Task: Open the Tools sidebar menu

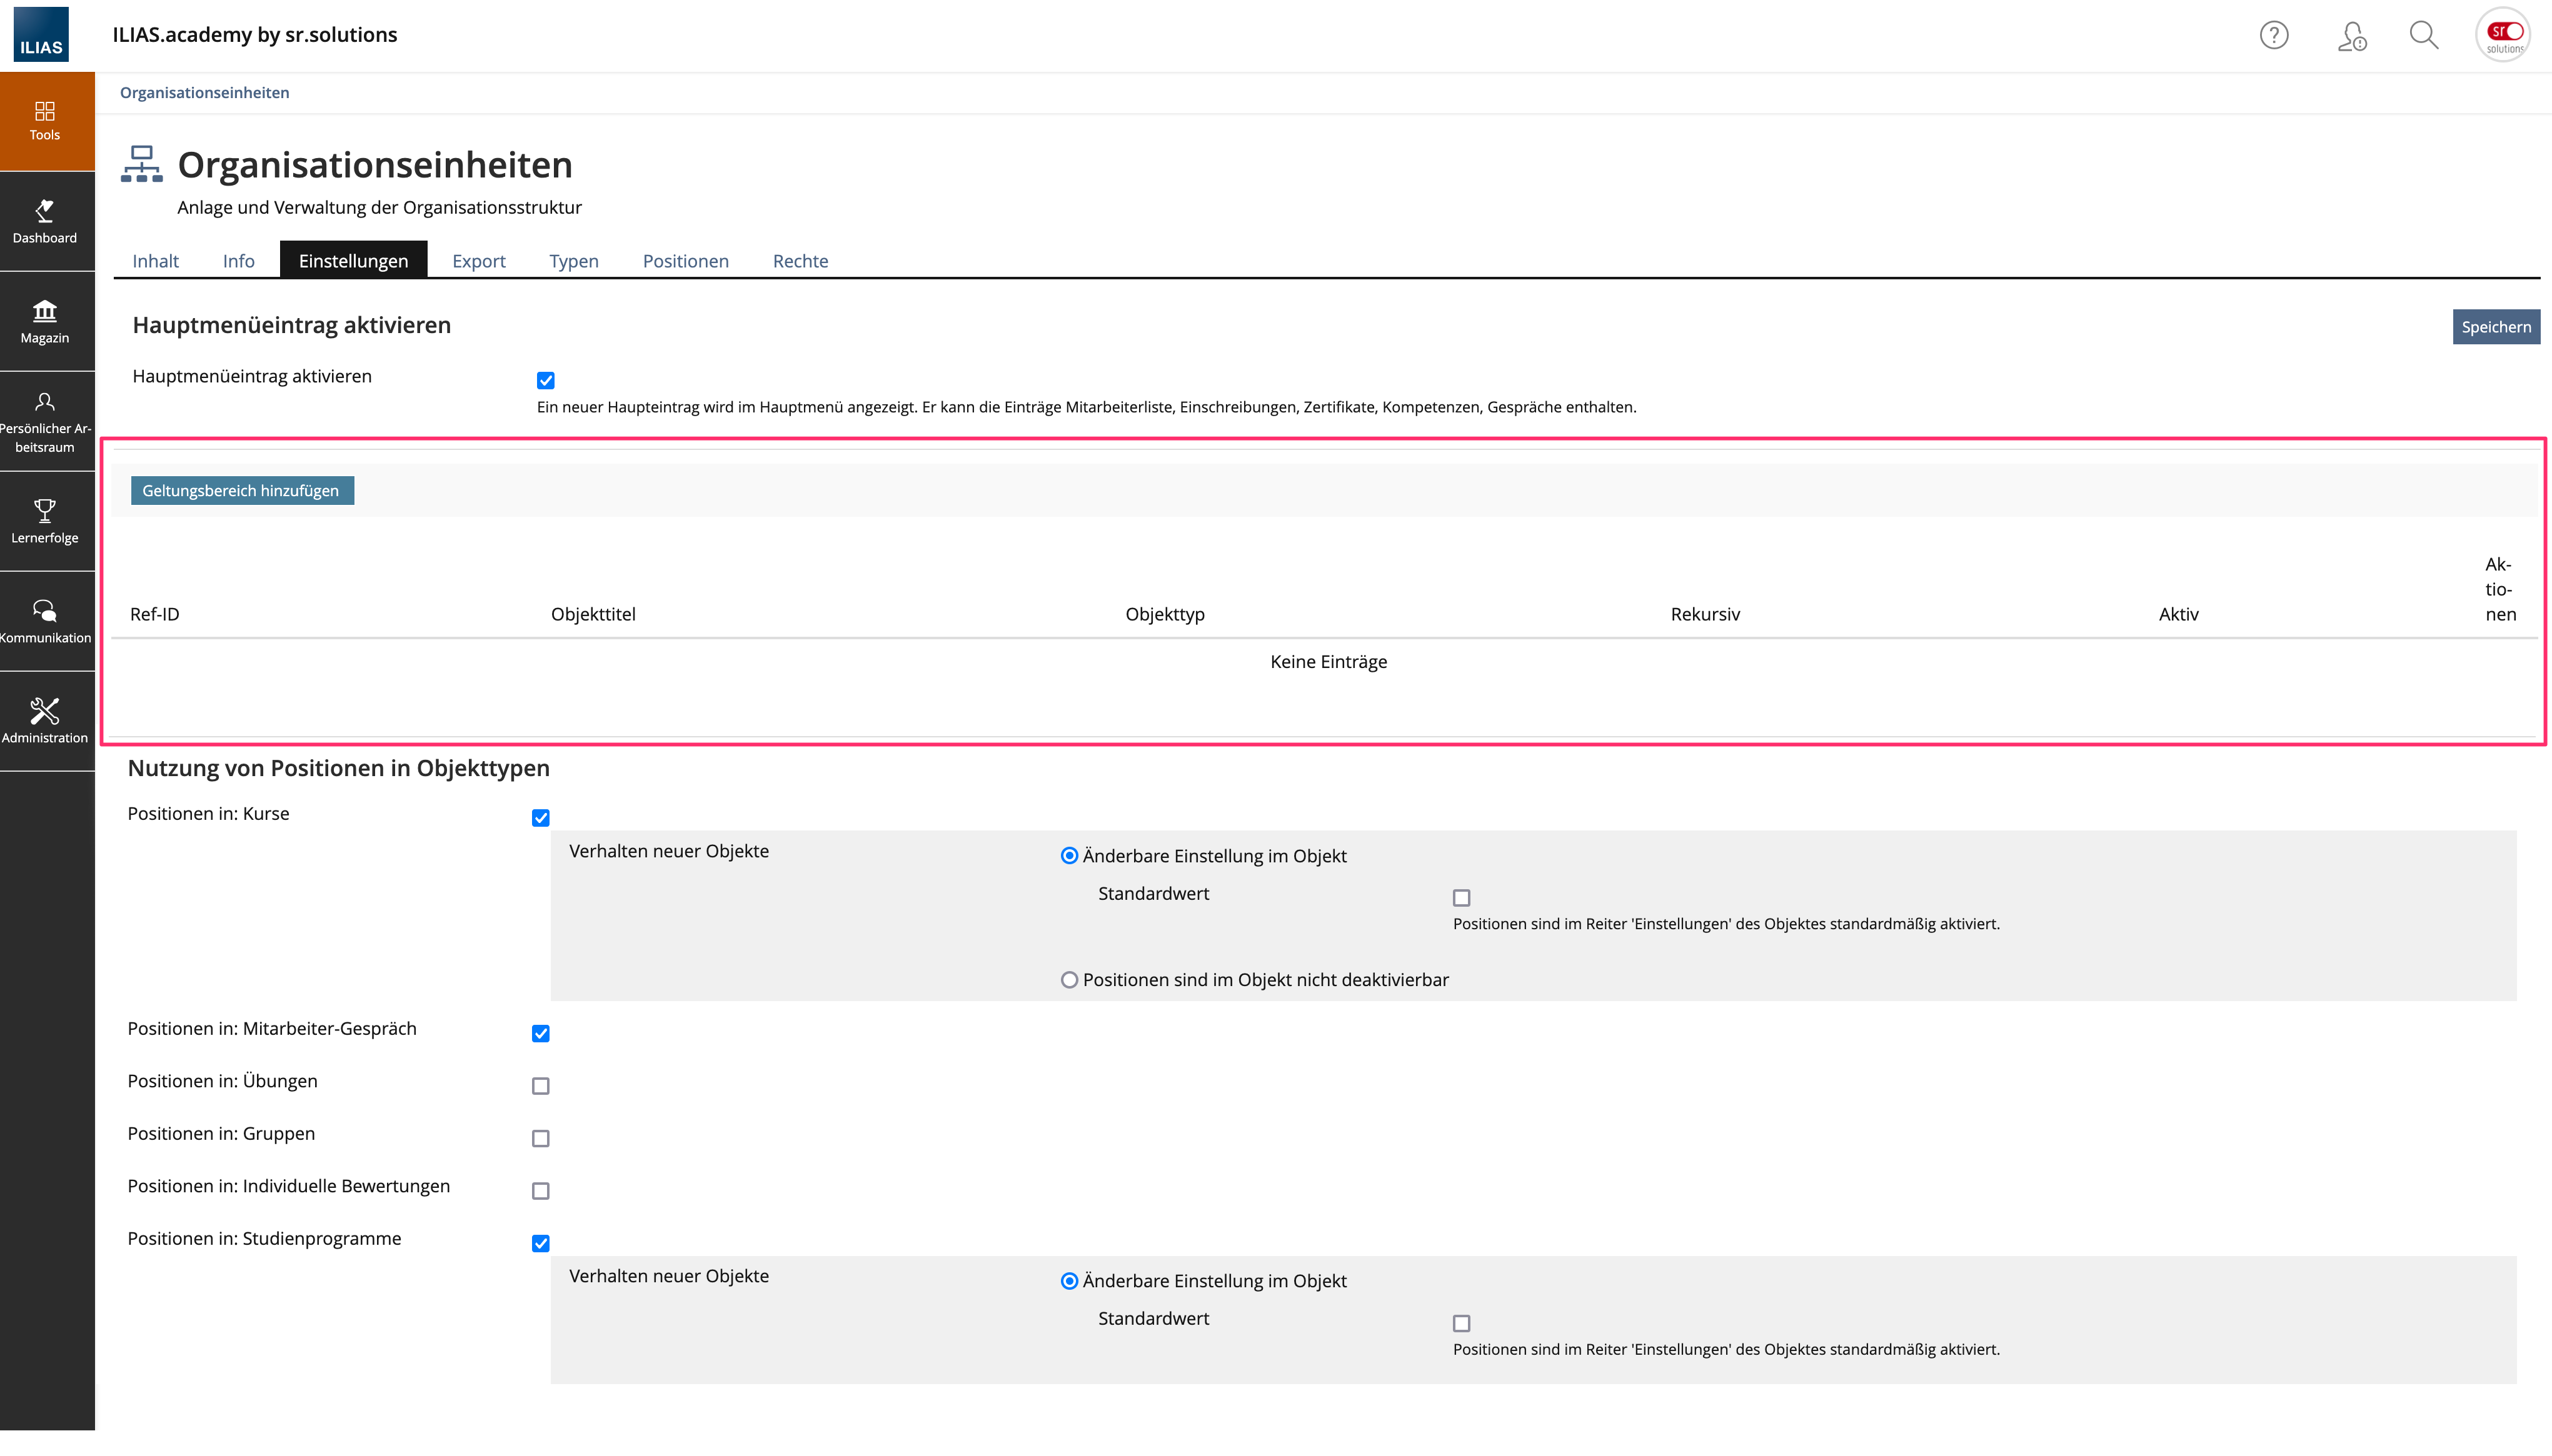Action: (45, 120)
